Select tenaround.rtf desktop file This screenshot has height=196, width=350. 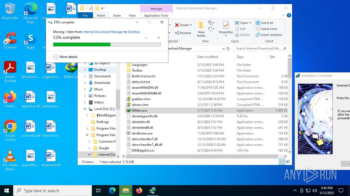pos(51,158)
